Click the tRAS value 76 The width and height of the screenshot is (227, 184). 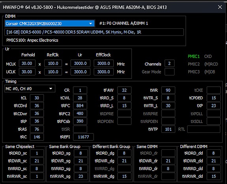tap(37, 129)
